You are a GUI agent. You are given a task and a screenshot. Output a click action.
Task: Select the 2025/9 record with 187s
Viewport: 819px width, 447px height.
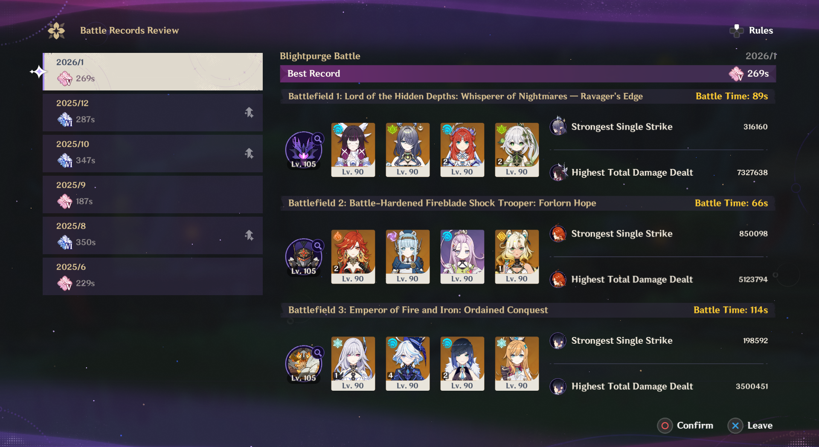click(153, 194)
